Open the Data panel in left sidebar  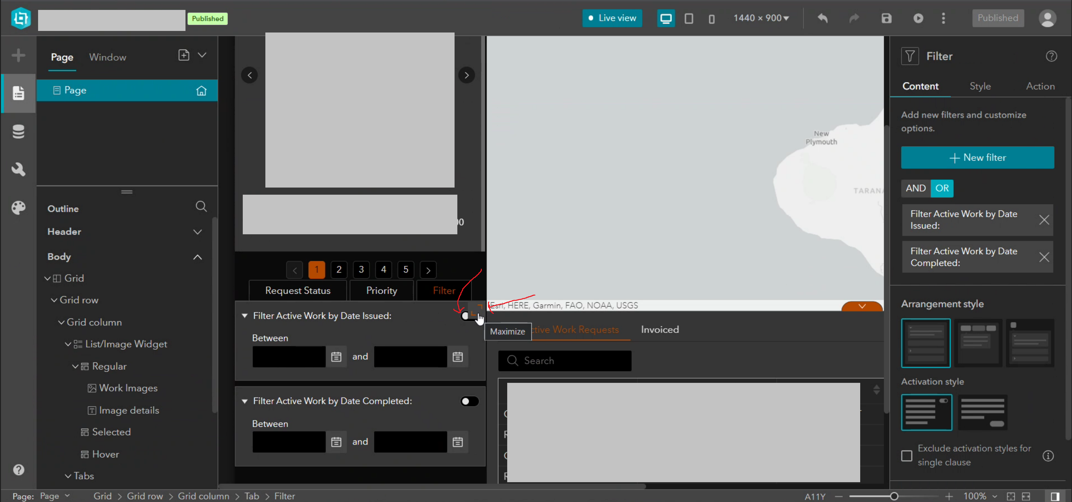(18, 132)
